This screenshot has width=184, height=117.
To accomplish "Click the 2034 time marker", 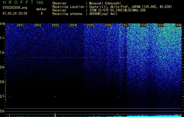I will 73,25.
